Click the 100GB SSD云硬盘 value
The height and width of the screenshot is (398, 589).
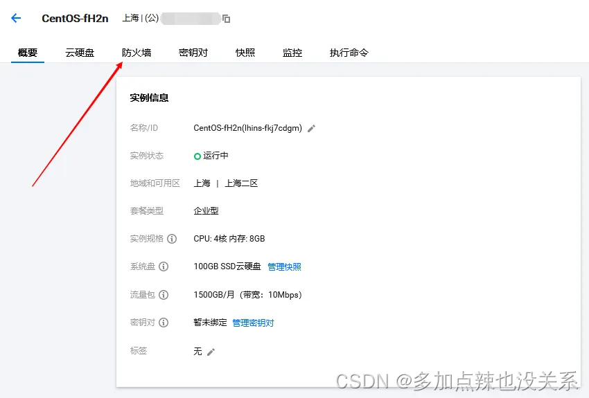tap(227, 266)
